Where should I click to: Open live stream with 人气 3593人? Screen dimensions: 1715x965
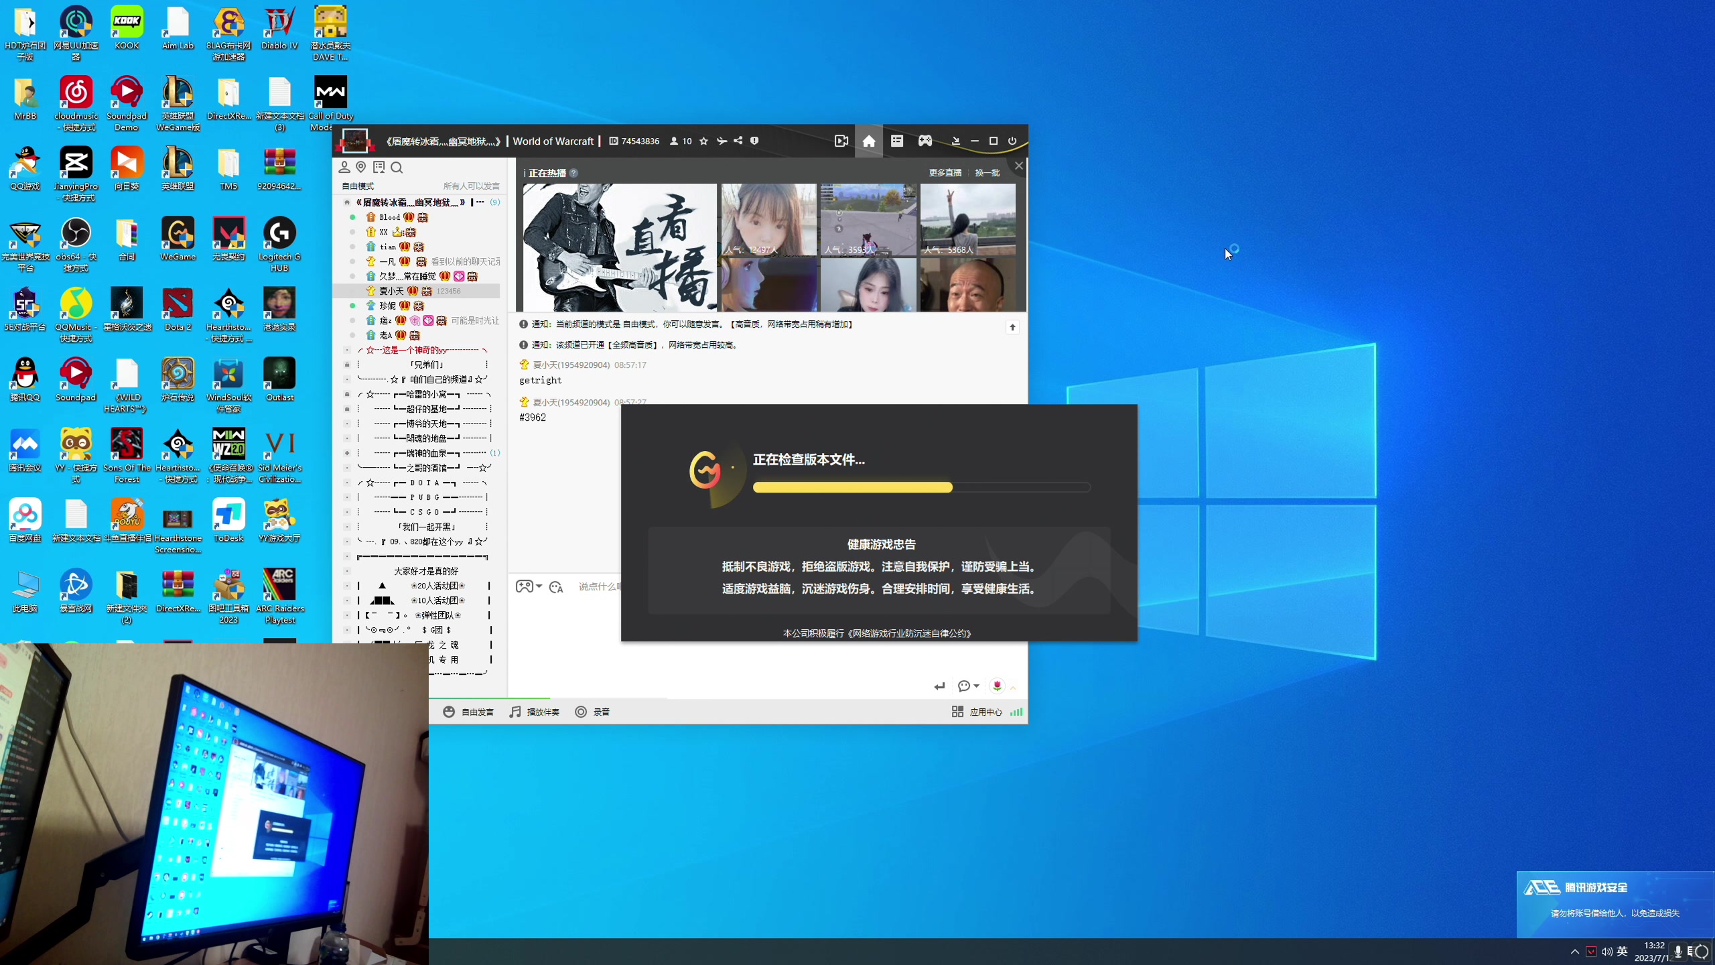868,220
